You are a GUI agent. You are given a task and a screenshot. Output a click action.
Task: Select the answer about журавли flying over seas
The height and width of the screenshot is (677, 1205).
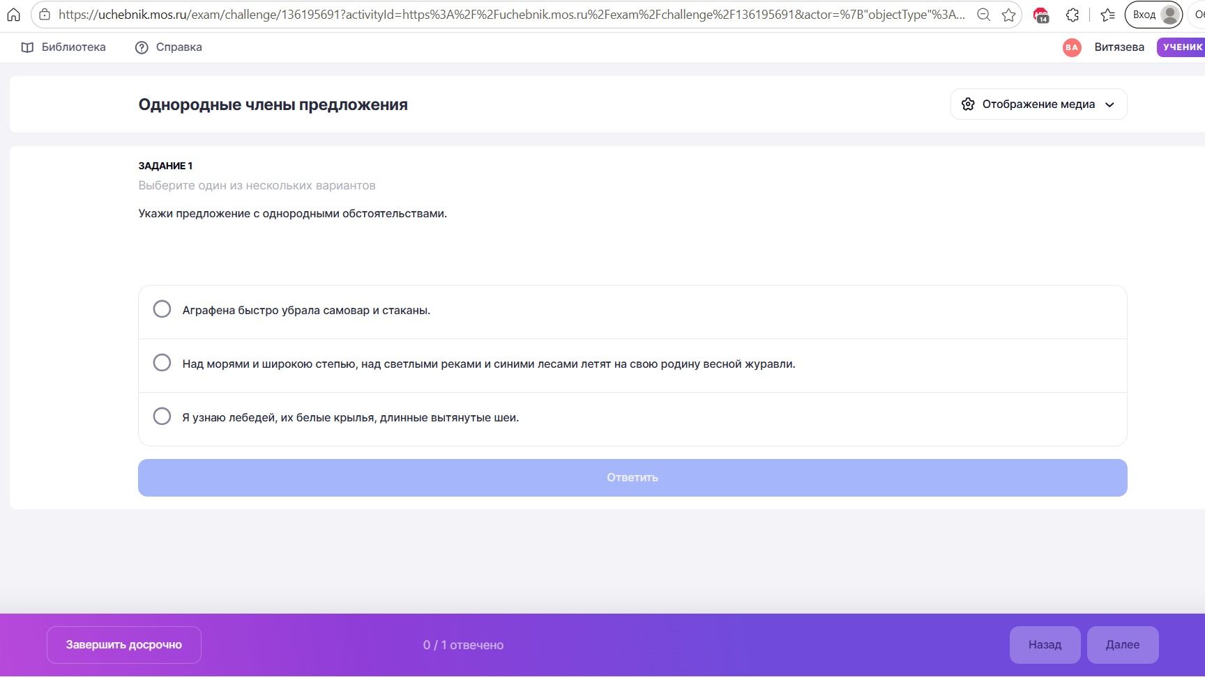(632, 364)
